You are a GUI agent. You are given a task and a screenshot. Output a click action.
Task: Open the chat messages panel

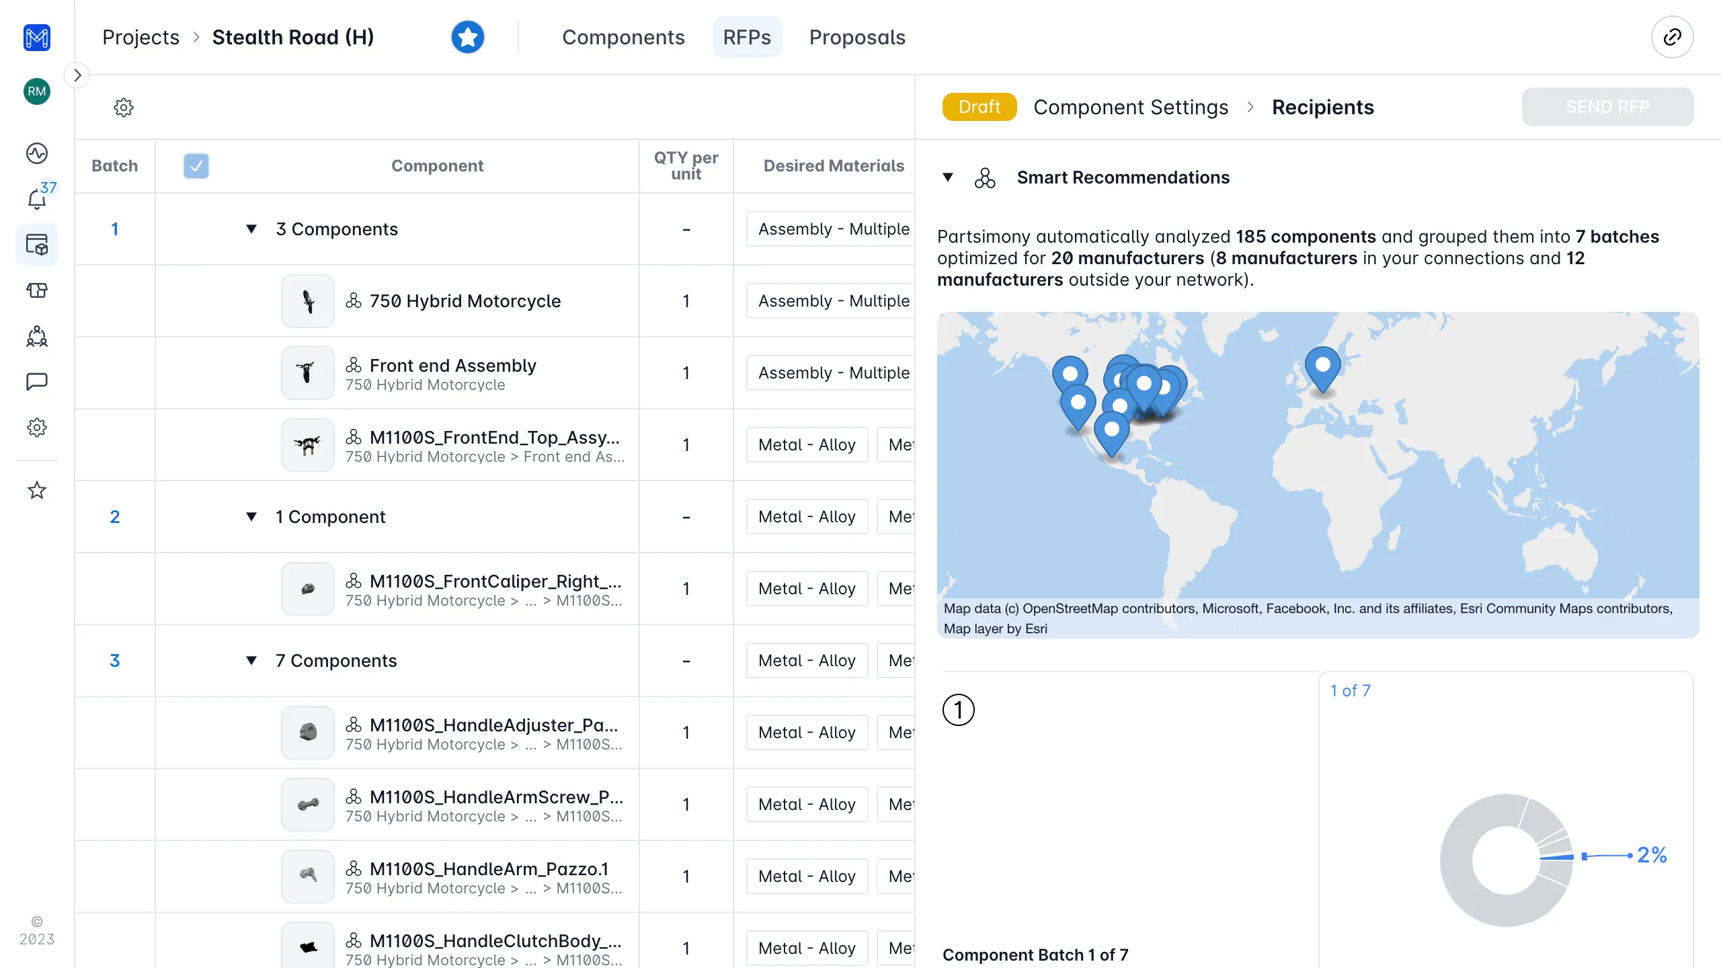click(36, 381)
